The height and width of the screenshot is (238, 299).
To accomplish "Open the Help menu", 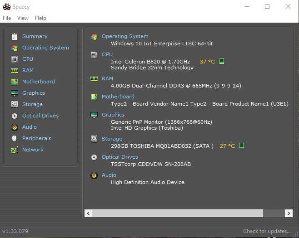I will [40, 18].
